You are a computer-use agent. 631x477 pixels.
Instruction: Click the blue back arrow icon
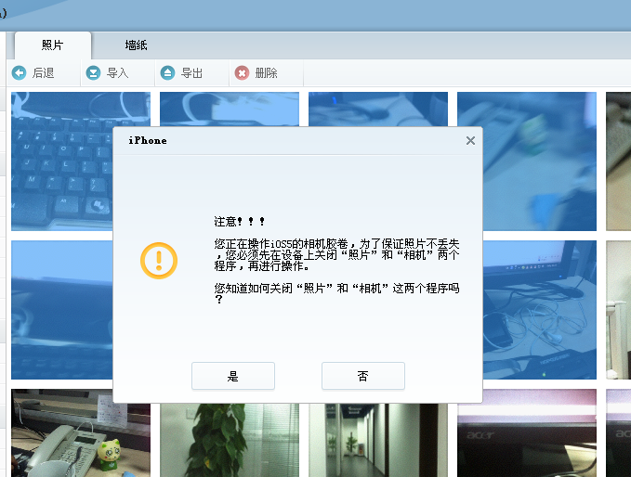[19, 72]
